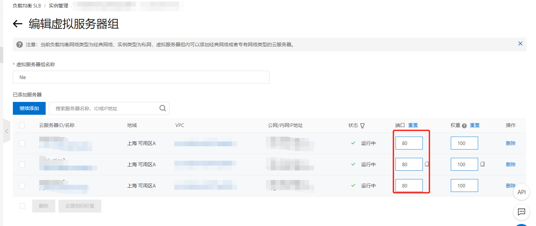The width and height of the screenshot is (536, 226).
Task: Click the 公网/内网IP地址 column header
Action: pos(286,125)
